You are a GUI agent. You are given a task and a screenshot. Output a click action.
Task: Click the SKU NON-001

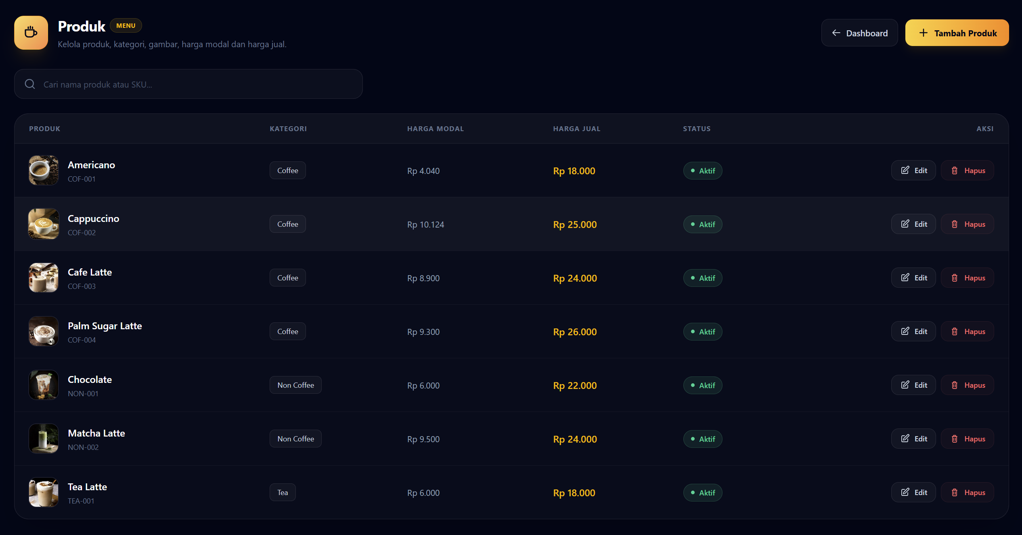coord(83,394)
